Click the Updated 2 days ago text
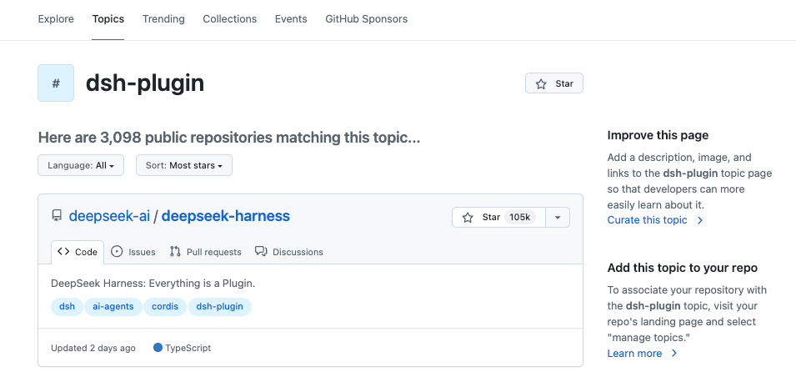Viewport: 796px width, 382px height. pyautogui.click(x=93, y=348)
